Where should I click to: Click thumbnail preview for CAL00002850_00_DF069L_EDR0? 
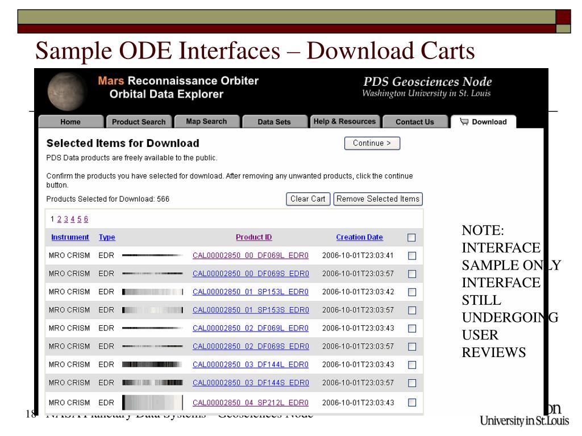tap(152, 255)
